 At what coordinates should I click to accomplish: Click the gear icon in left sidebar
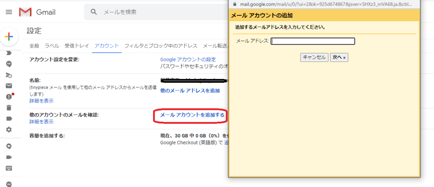[9, 129]
